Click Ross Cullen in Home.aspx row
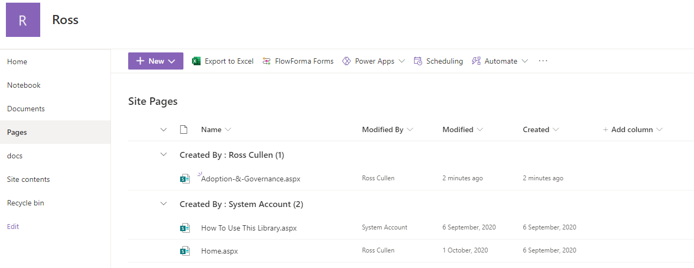This screenshot has height=268, width=694. coord(378,250)
